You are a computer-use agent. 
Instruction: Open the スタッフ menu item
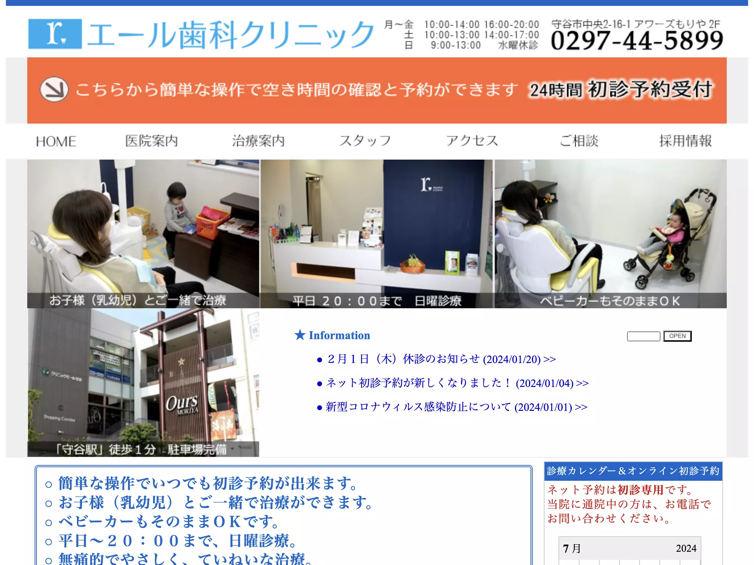point(365,141)
